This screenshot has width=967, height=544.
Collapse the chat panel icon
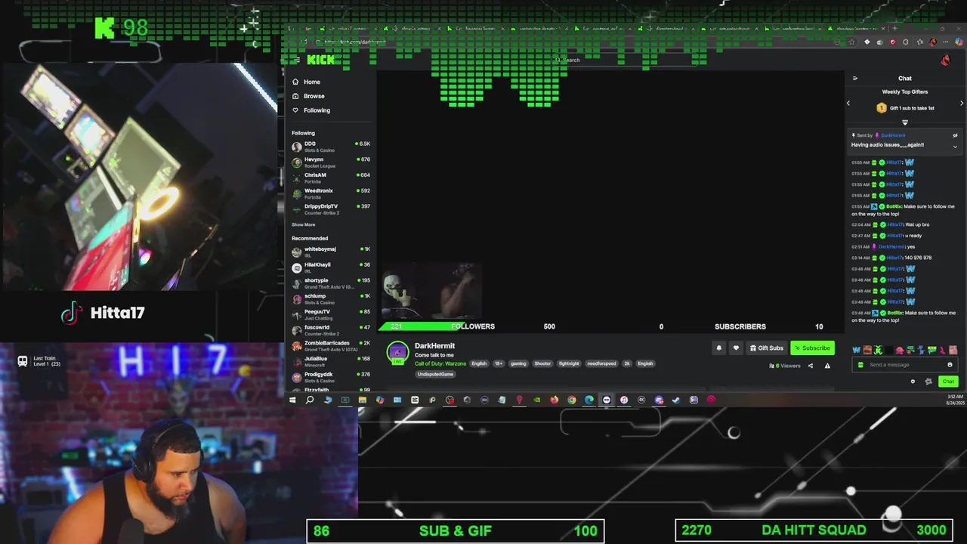[855, 79]
